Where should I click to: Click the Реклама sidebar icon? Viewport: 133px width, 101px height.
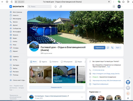[11, 72]
